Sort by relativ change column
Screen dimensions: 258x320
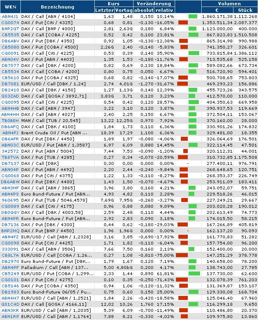coord(164,10)
